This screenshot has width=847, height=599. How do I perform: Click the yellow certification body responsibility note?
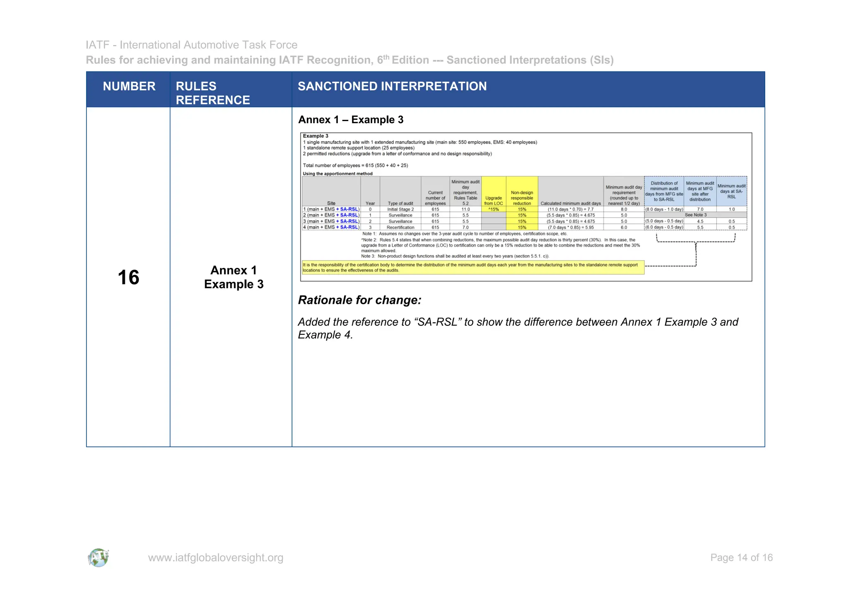pyautogui.click(x=472, y=267)
